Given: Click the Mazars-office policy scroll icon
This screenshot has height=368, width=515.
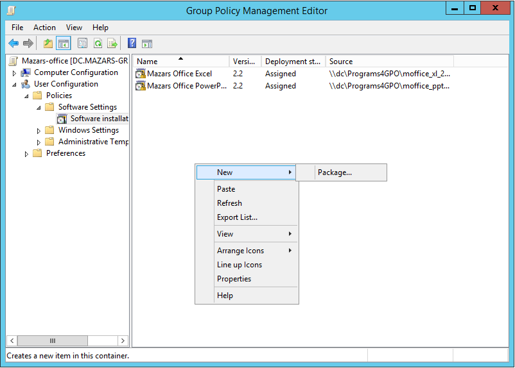Looking at the screenshot, I should [x=13, y=61].
